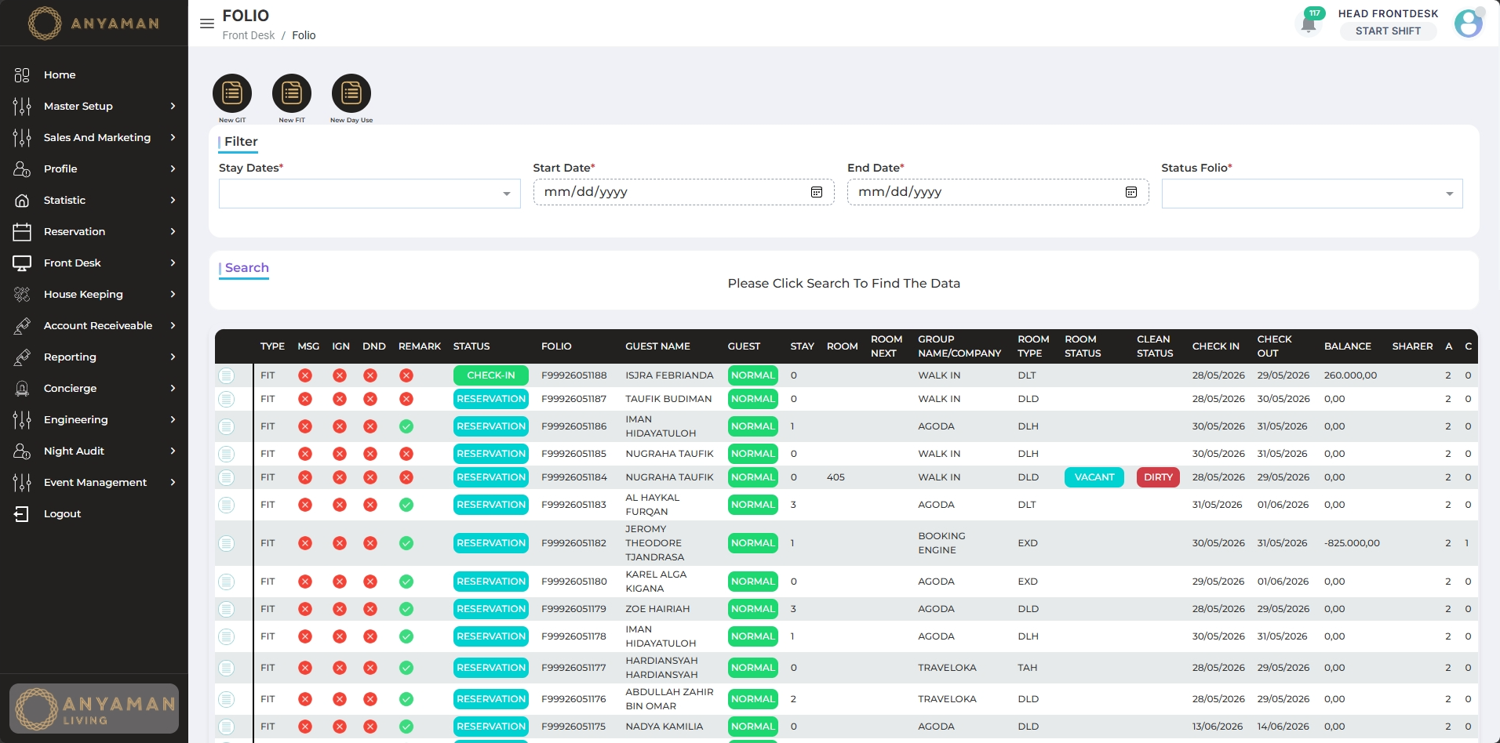The height and width of the screenshot is (743, 1500).
Task: Click the Start Date calendar picker icon
Action: tap(817, 192)
